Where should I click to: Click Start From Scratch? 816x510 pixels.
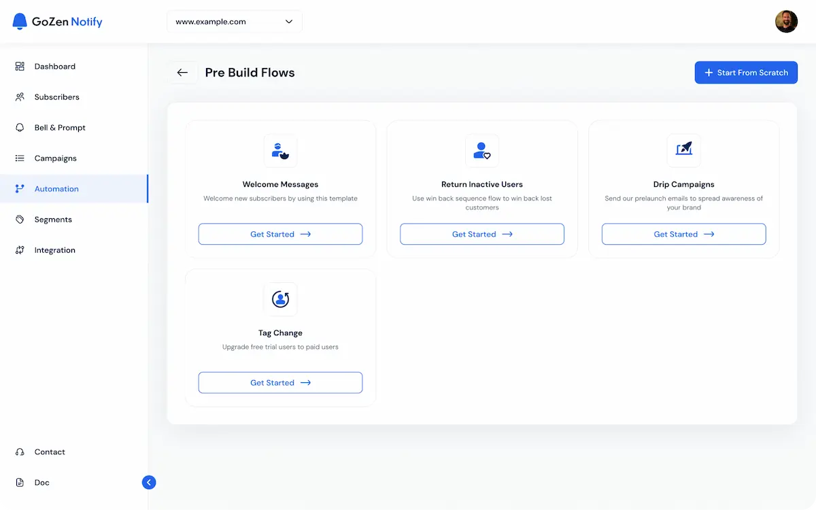coord(746,72)
